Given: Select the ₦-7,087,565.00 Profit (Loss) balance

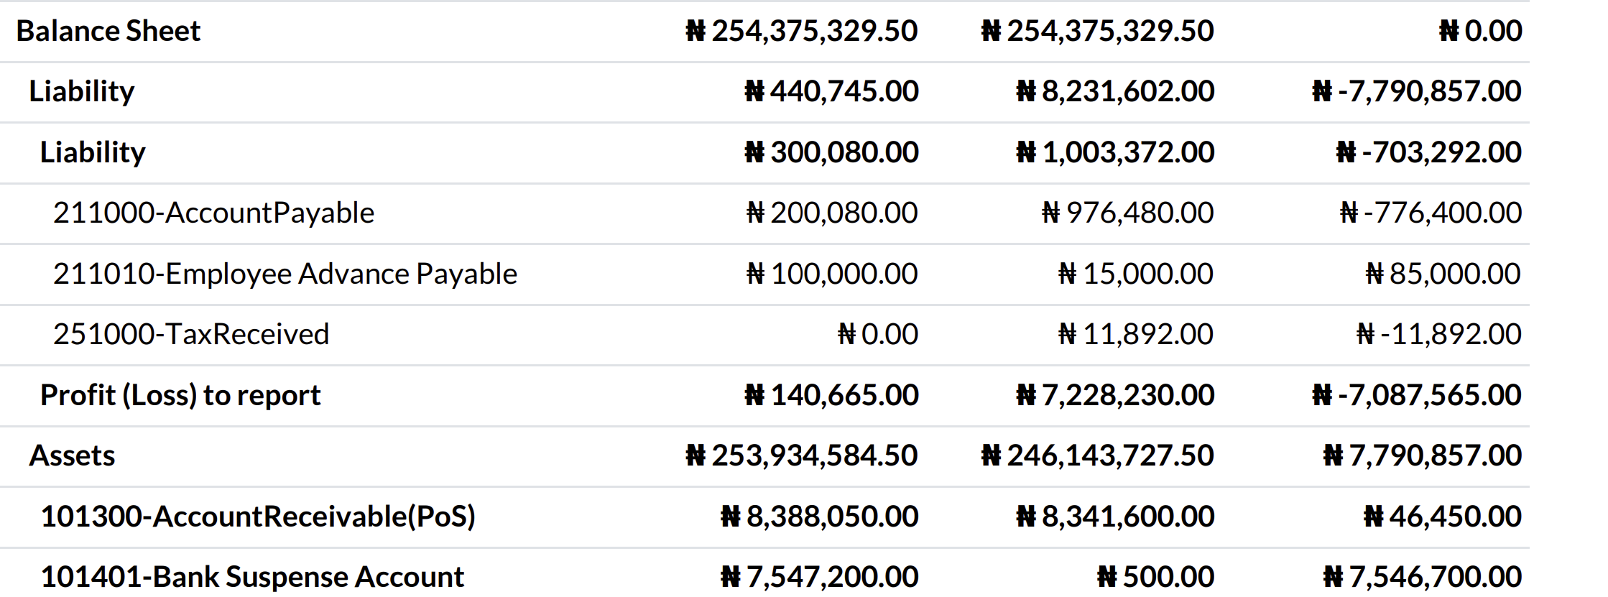Looking at the screenshot, I should (1416, 395).
